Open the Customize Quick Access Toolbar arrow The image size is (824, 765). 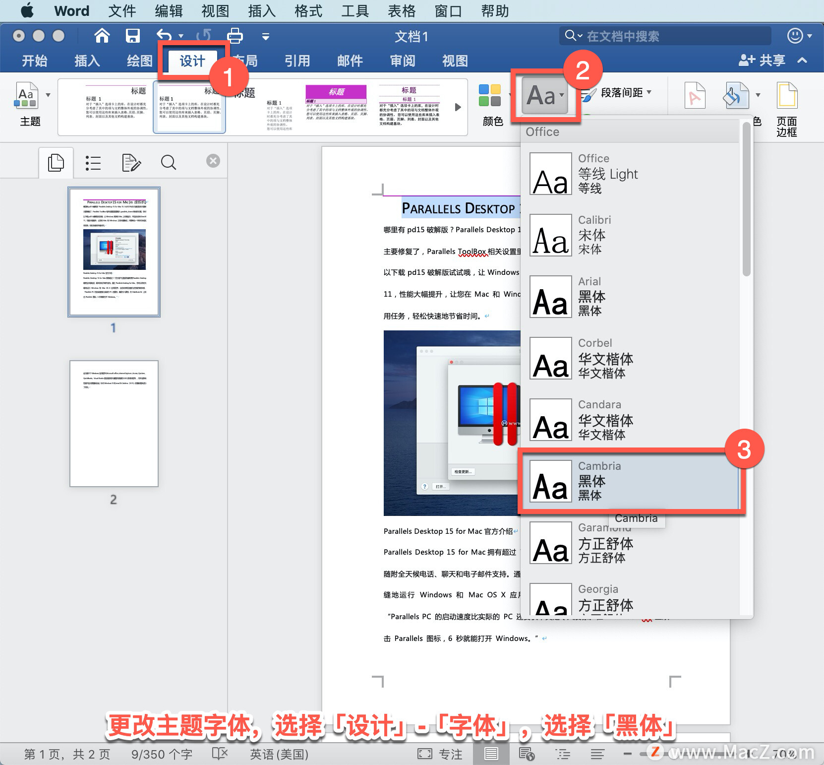coord(266,36)
